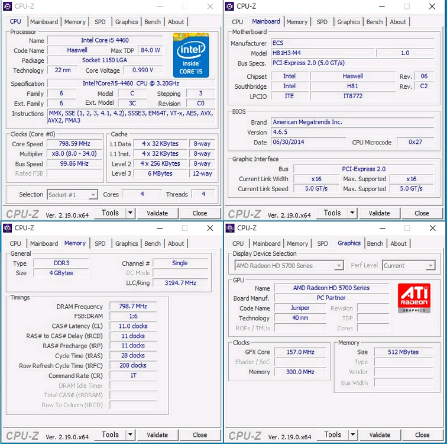Select SPD tab in Mainboard window
The height and width of the screenshot is (444, 447).
322,22
